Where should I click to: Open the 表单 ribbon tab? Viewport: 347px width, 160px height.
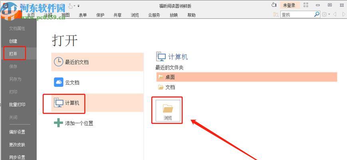pos(83,15)
